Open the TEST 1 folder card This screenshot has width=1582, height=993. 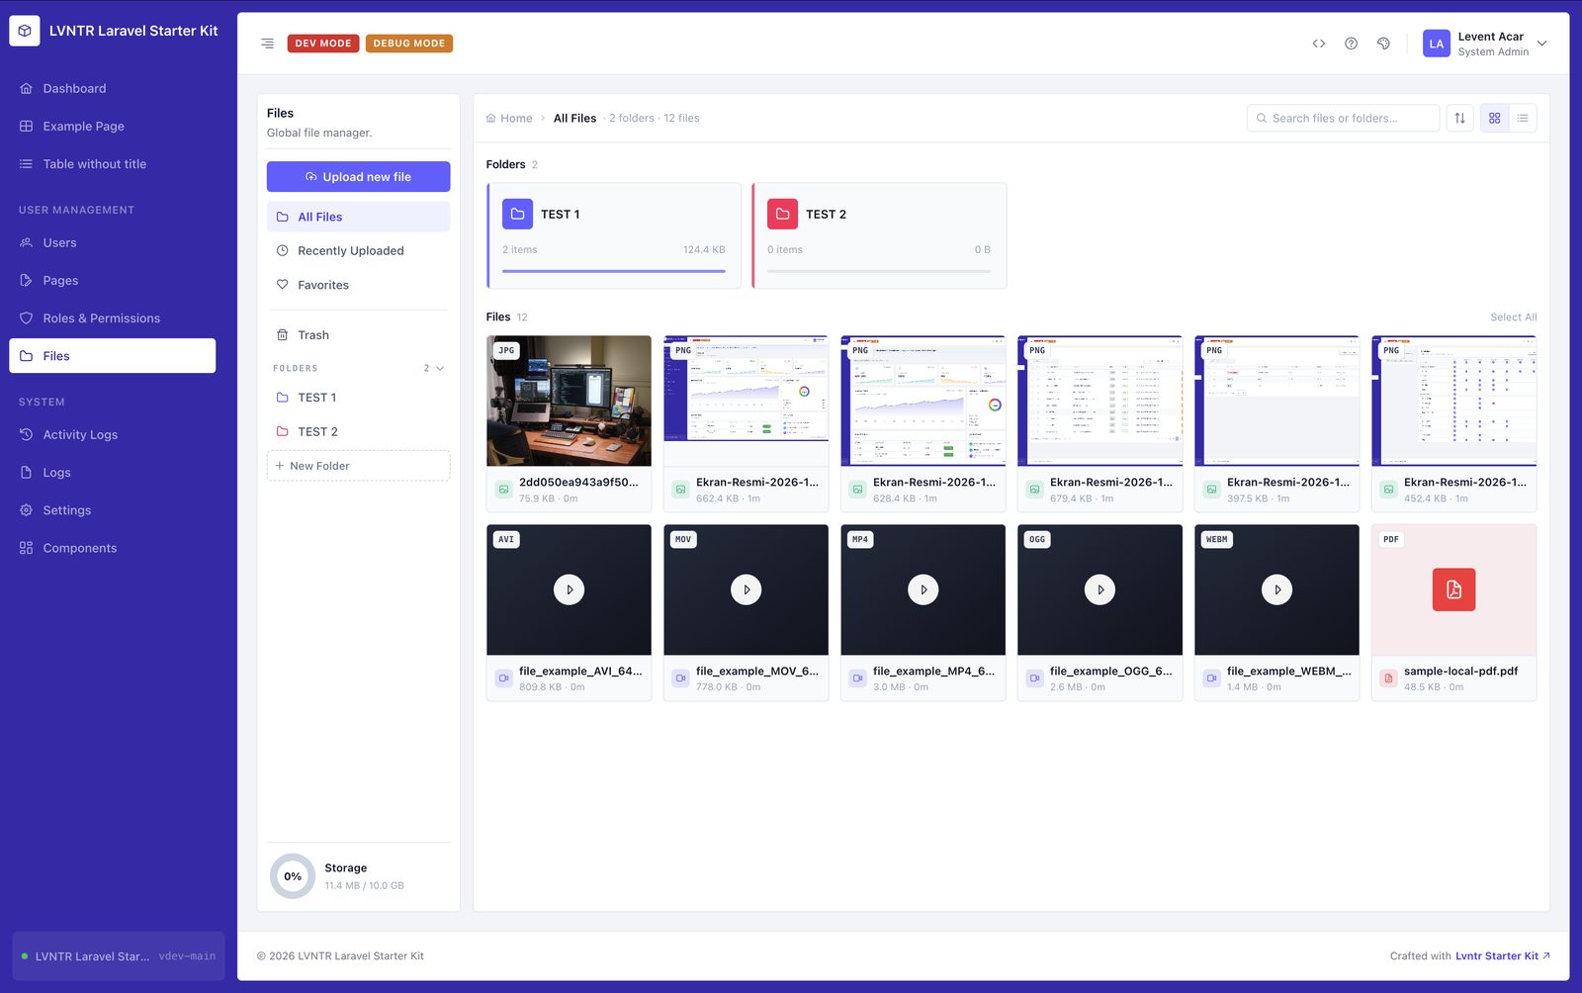point(614,235)
